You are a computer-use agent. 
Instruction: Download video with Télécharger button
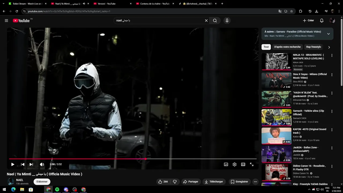pyautogui.click(x=214, y=182)
